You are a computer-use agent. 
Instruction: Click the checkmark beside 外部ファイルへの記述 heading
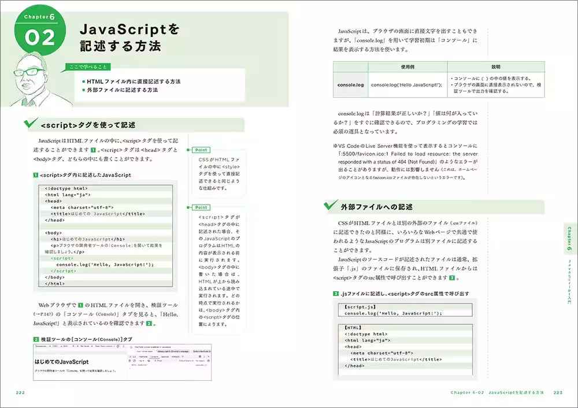click(331, 206)
